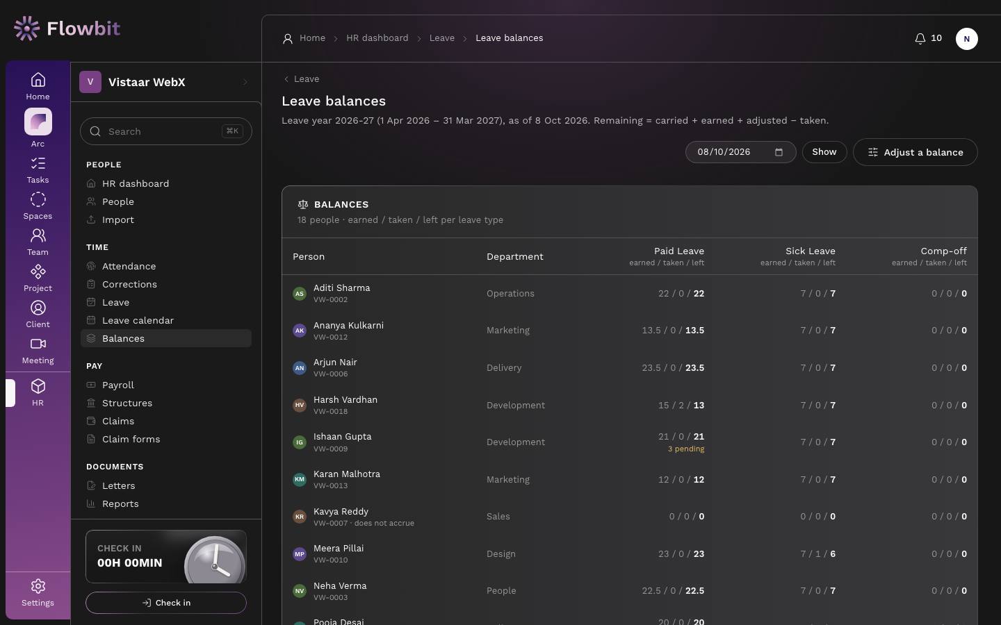Click the Paid Leave column header
The image size is (1001, 625).
pos(667,256)
